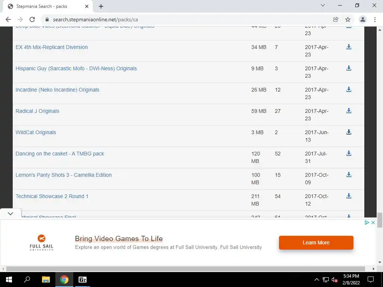This screenshot has height=287, width=383.
Task: Open 7-Zip from the taskbar
Action: pyautogui.click(x=83, y=280)
